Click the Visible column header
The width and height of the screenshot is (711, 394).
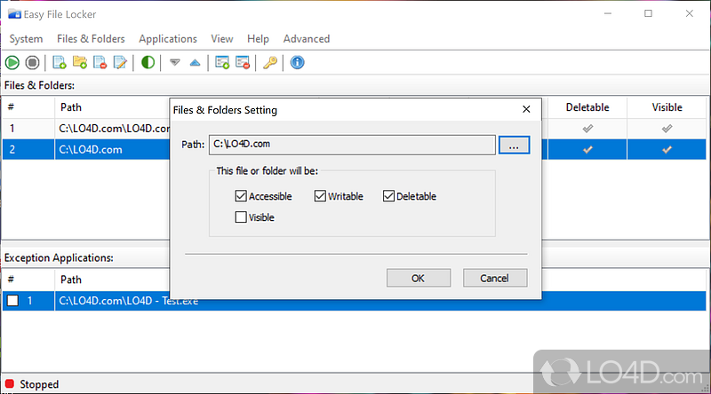tap(667, 107)
